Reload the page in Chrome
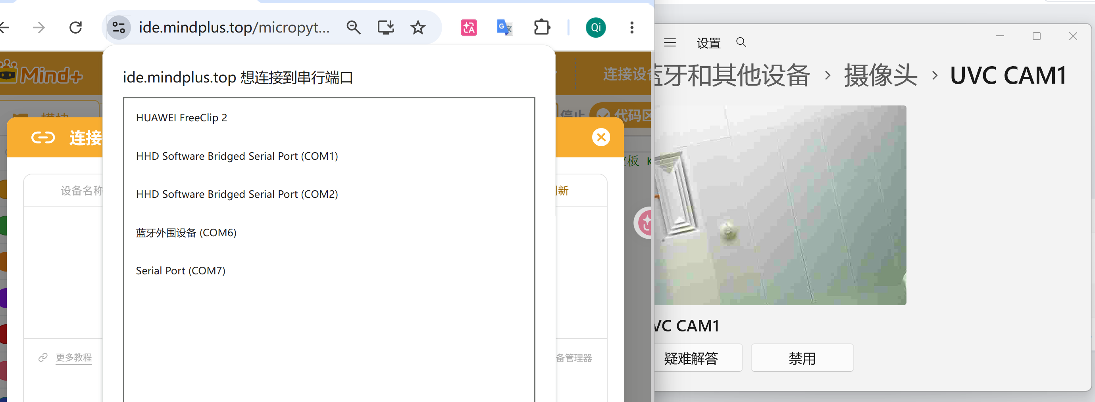Screen dimensions: 1095x402 click(x=76, y=28)
